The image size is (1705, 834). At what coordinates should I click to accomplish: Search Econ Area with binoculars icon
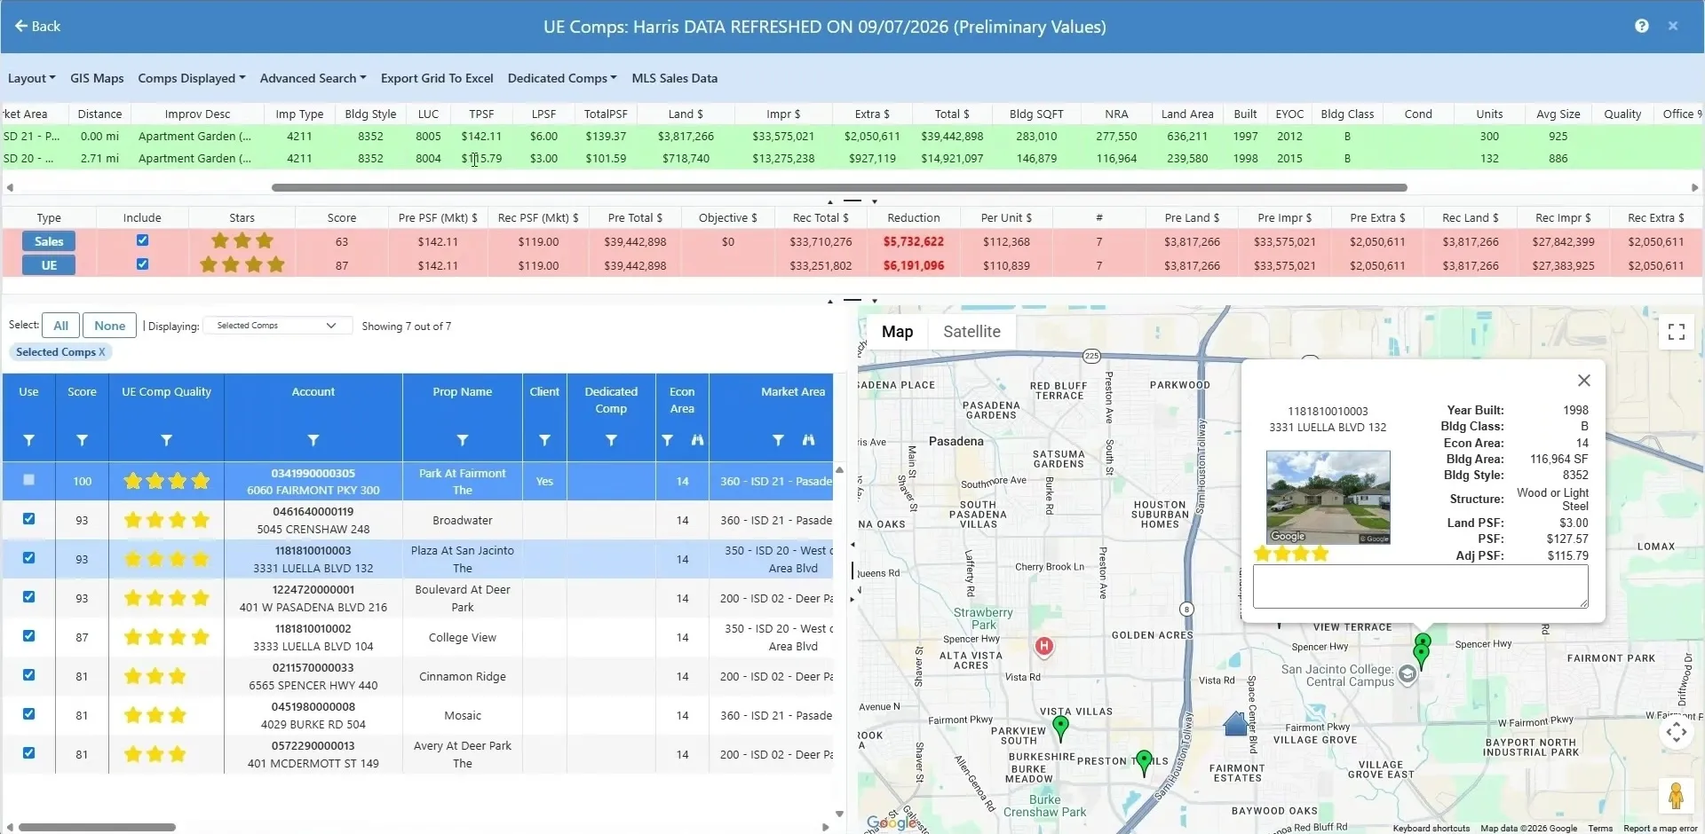[697, 440]
